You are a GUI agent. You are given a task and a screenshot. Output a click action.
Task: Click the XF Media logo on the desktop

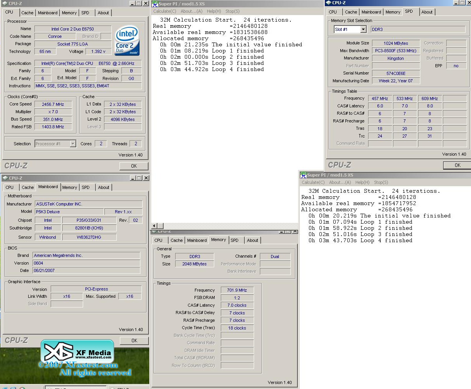click(77, 351)
